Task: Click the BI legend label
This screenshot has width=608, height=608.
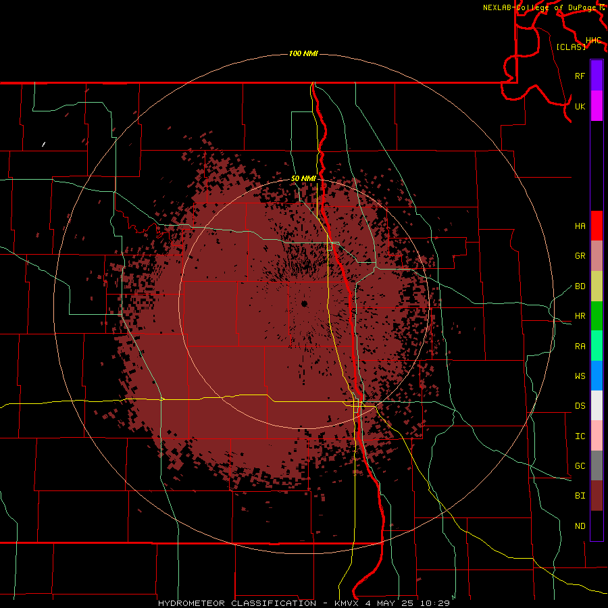Action: coord(580,496)
